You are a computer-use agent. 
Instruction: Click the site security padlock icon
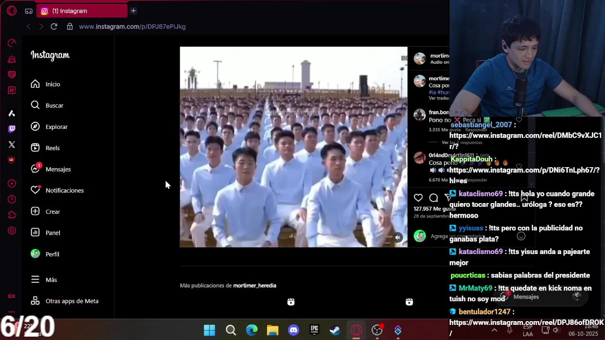coord(70,26)
